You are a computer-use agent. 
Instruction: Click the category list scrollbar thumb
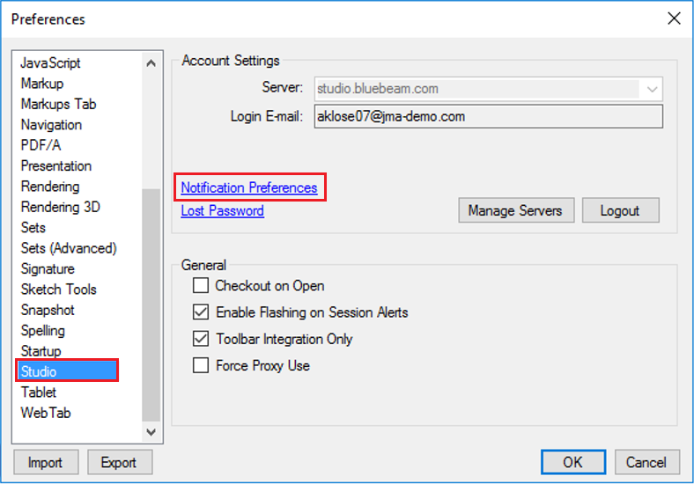[x=151, y=305]
